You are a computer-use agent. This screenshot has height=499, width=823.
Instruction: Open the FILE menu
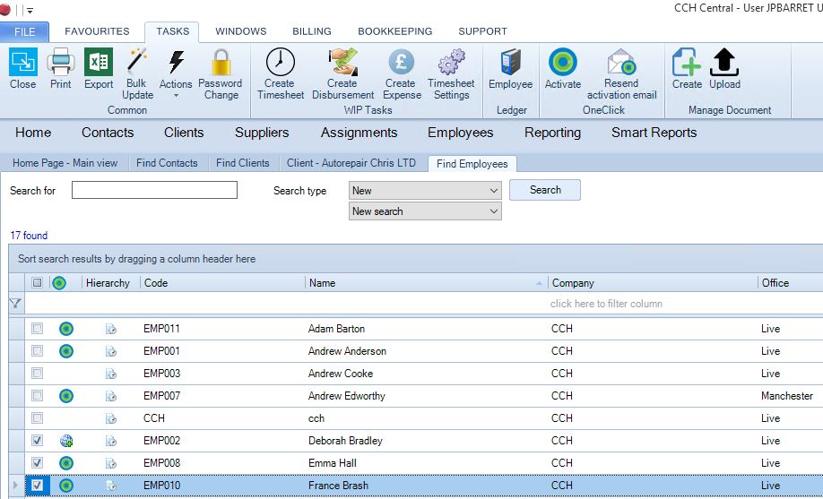tap(25, 31)
